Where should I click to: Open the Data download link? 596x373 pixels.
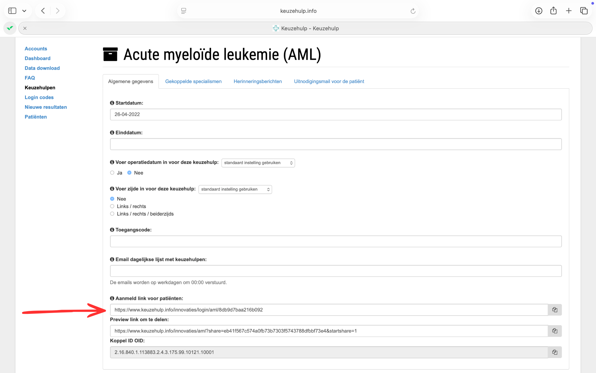click(42, 68)
